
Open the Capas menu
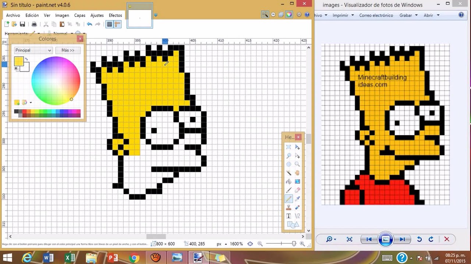[x=80, y=15]
